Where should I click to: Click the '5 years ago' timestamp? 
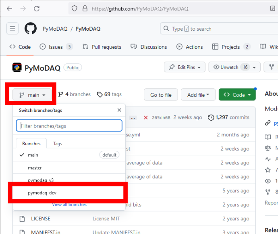(x=236, y=191)
